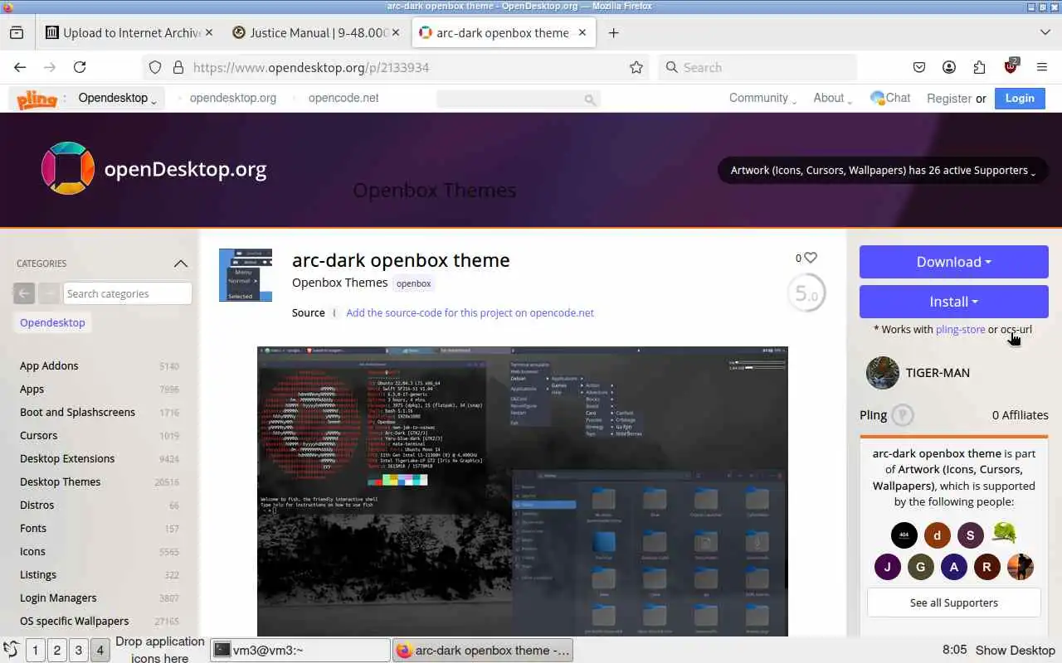Screen dimensions: 1062x663
Task: Click the pling-store link
Action: point(961,329)
